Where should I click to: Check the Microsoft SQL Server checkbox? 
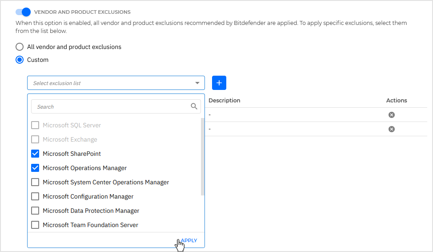35,125
